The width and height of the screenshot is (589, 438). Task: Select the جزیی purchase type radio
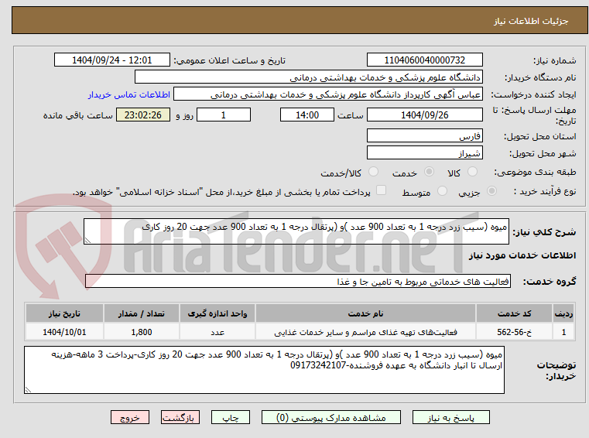(491, 191)
